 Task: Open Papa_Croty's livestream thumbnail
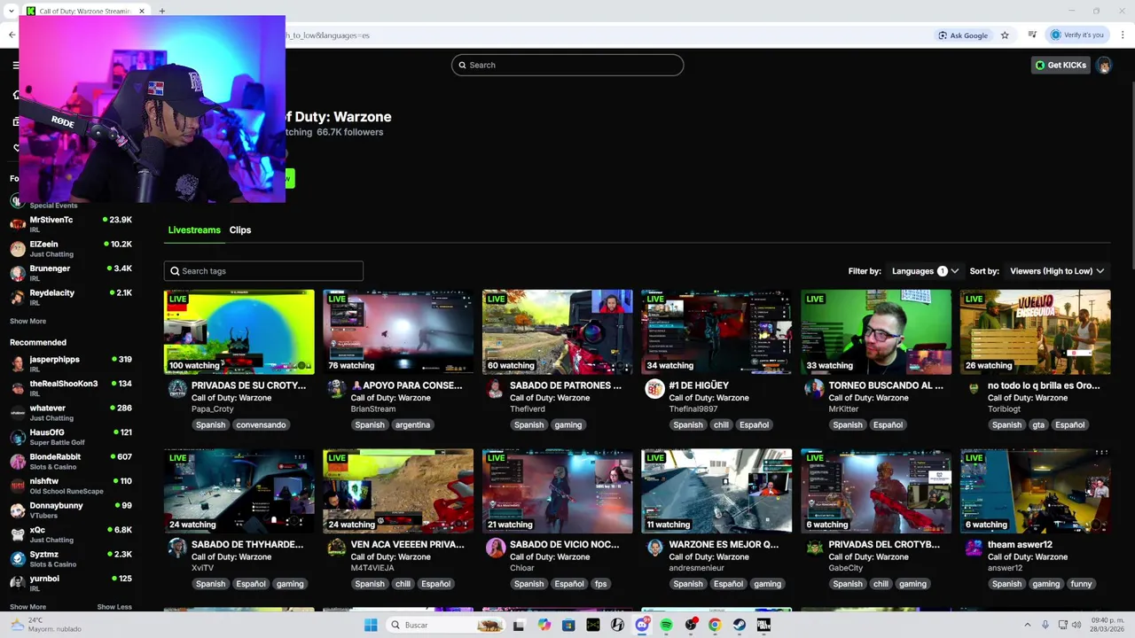(239, 331)
